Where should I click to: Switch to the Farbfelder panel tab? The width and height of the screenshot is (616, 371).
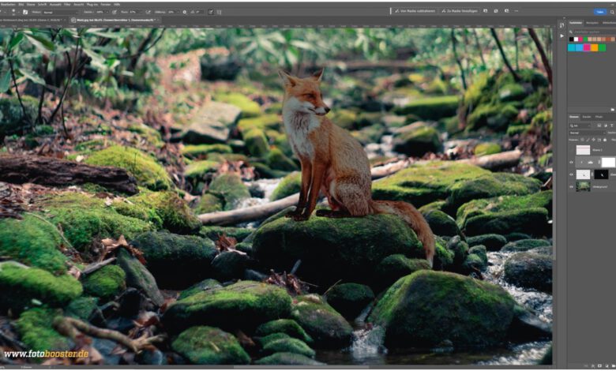575,23
